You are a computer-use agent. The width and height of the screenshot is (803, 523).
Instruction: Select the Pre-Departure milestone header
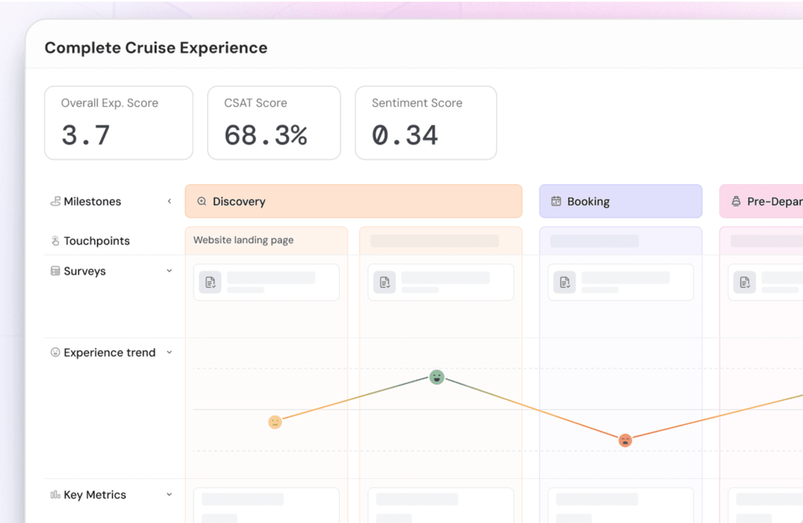(761, 202)
